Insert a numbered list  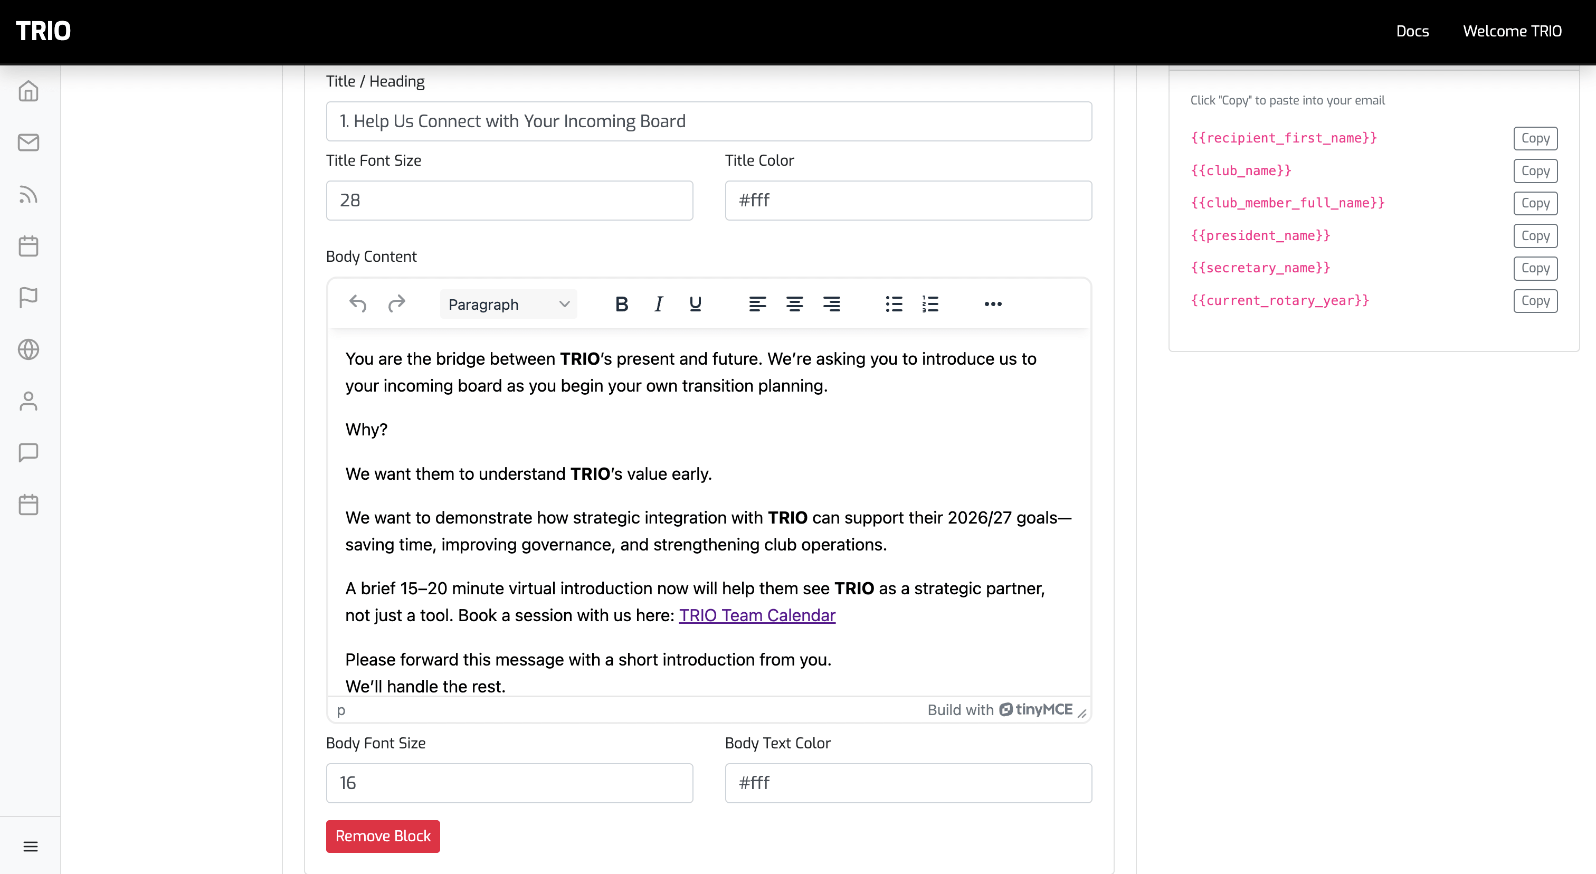(930, 304)
